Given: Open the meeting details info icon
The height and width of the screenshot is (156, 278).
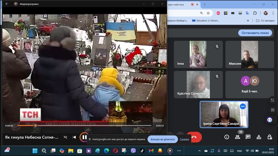Looking at the screenshot, I should (227, 137).
